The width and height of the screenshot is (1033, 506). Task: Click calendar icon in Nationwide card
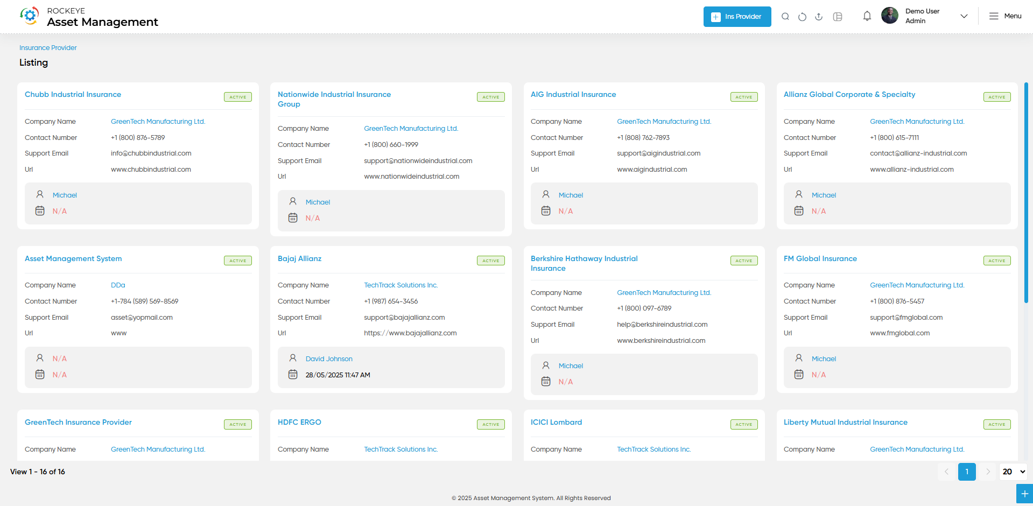pyautogui.click(x=293, y=218)
